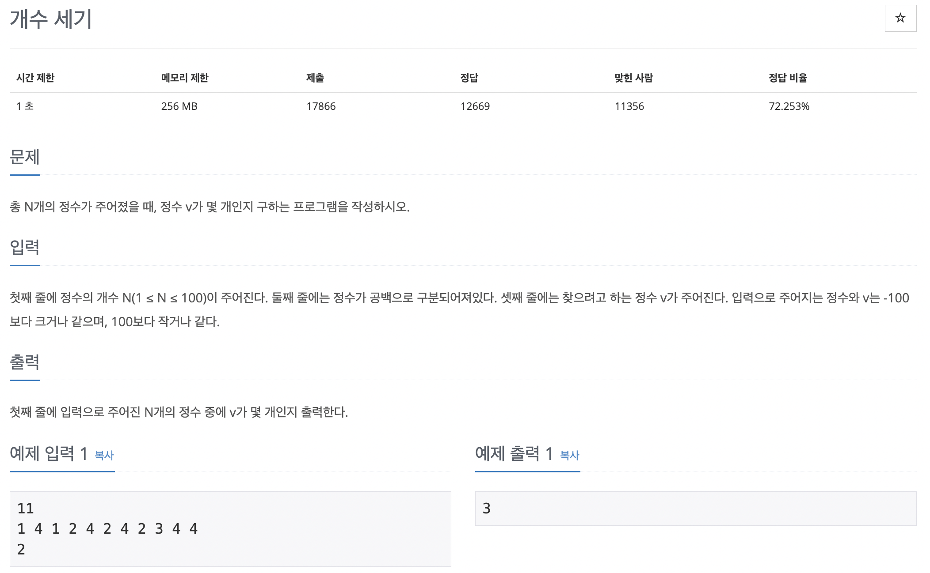Click the 256 MB memory limit value
The image size is (930, 573).
[179, 106]
